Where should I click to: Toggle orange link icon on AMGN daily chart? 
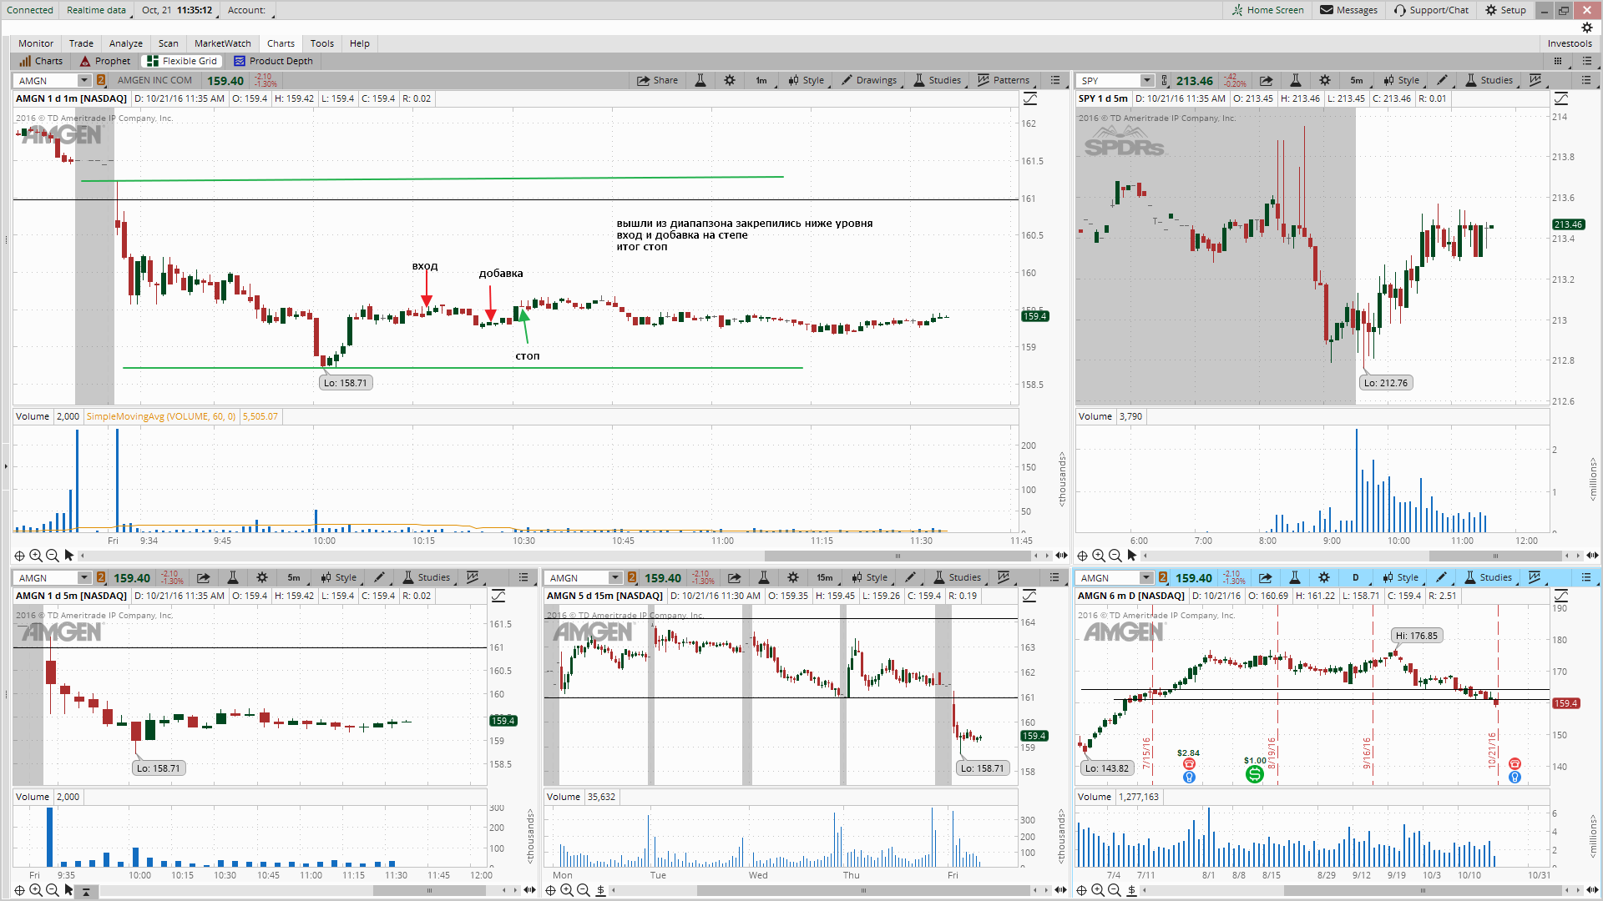pos(1163,578)
